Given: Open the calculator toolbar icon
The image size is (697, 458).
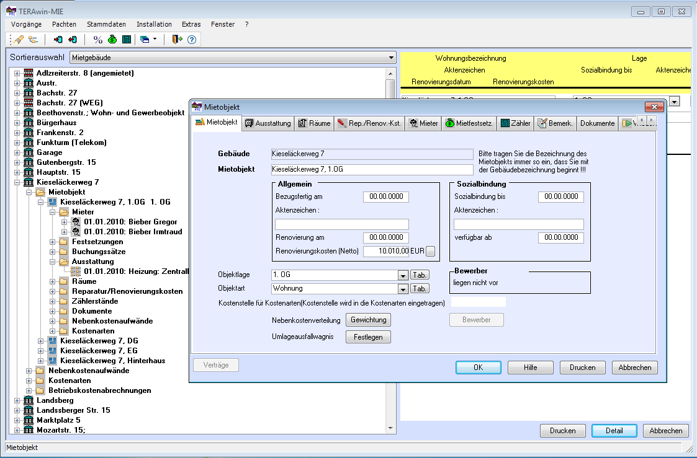Looking at the screenshot, I should coord(127,40).
